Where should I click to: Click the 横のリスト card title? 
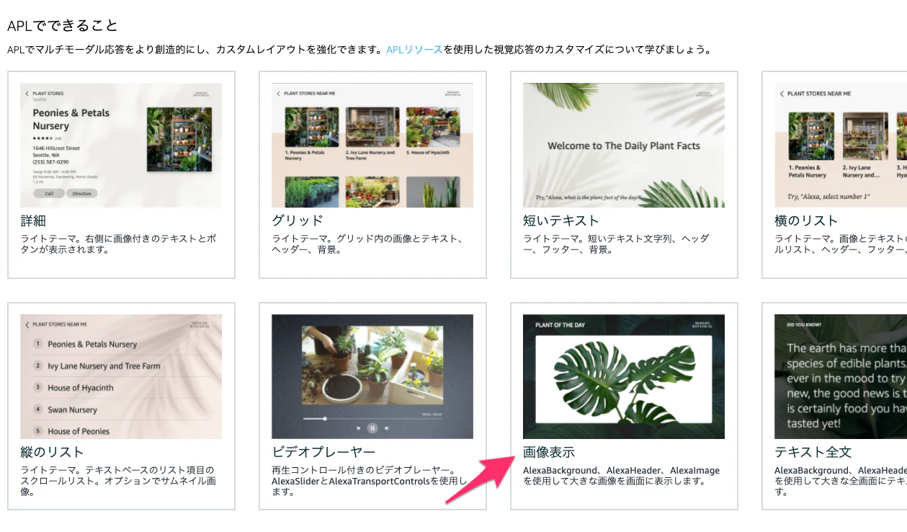click(x=806, y=221)
